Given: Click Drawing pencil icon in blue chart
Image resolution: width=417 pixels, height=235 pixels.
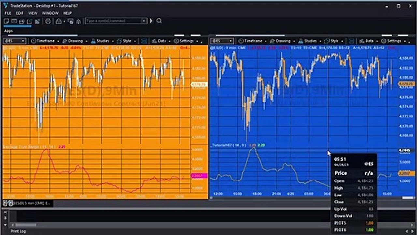Looking at the screenshot, I should click(x=272, y=41).
